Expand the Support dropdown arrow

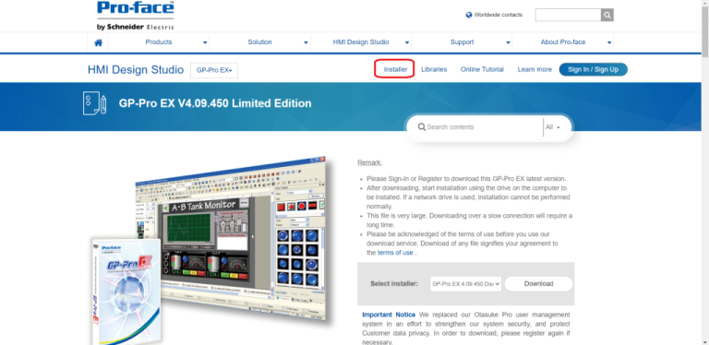(x=509, y=43)
